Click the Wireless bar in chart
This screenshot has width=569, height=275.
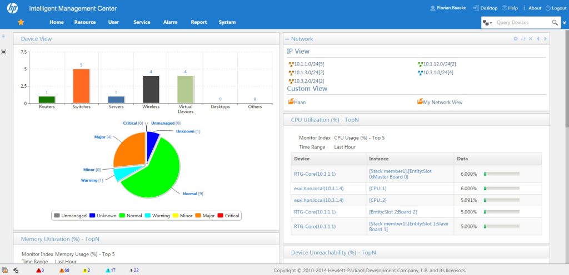coord(151,89)
